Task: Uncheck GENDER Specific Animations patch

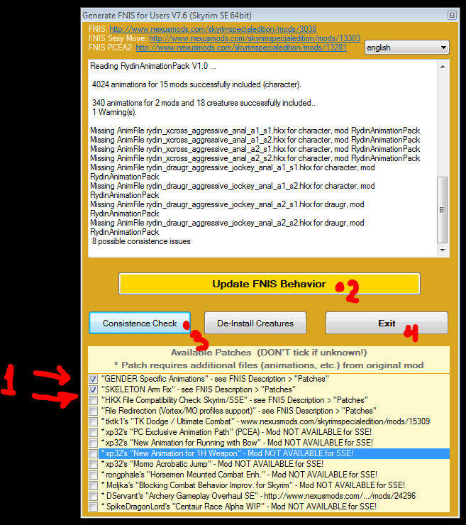Action: click(94, 379)
